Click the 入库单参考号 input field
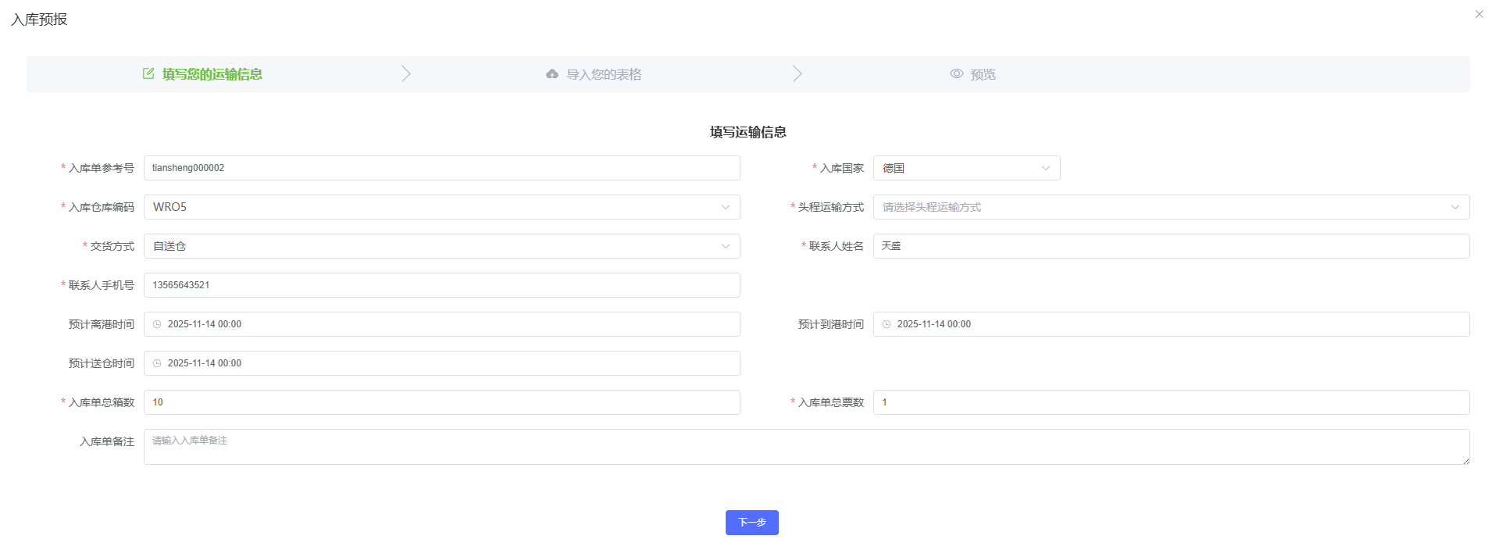The height and width of the screenshot is (557, 1488). (441, 168)
